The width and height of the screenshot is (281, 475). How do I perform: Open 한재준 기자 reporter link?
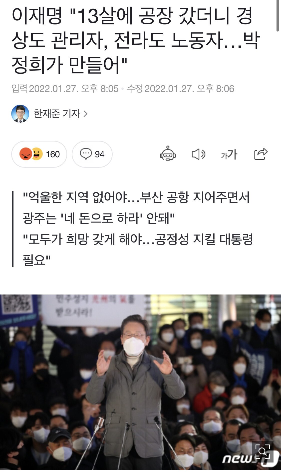point(57,114)
